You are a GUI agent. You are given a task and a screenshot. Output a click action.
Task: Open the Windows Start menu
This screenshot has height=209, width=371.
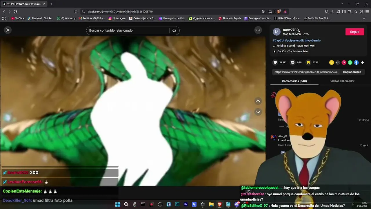click(117, 204)
